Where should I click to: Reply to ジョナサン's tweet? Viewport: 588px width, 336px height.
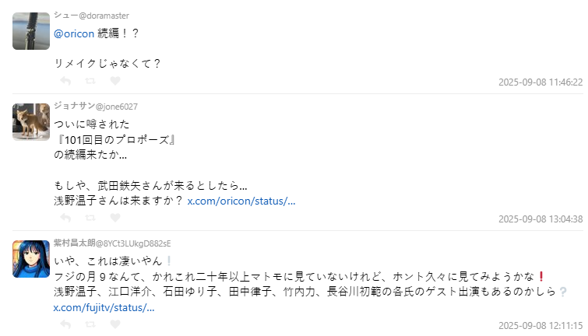coord(65,219)
